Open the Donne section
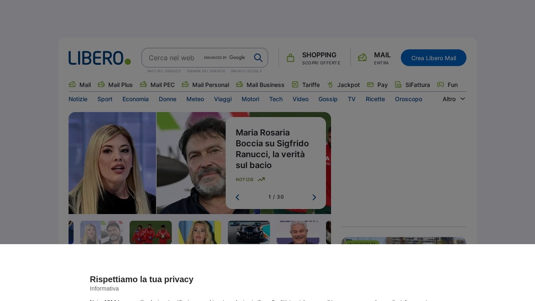 tap(168, 99)
